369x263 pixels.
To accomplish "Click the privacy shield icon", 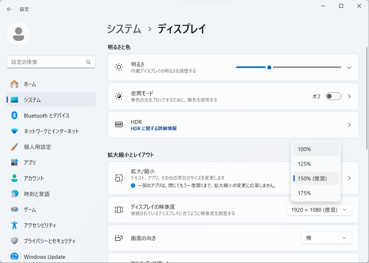I will [x=14, y=241].
